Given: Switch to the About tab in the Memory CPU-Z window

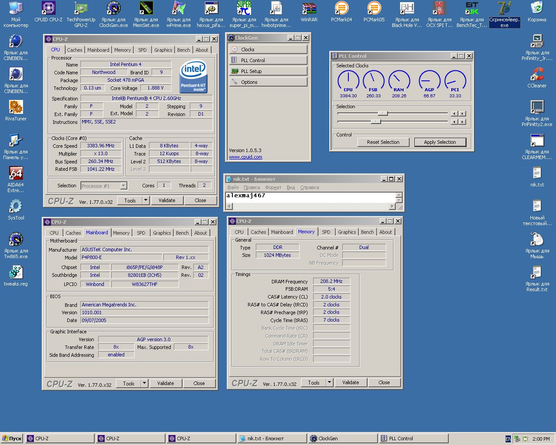Looking at the screenshot, I should coord(386,232).
